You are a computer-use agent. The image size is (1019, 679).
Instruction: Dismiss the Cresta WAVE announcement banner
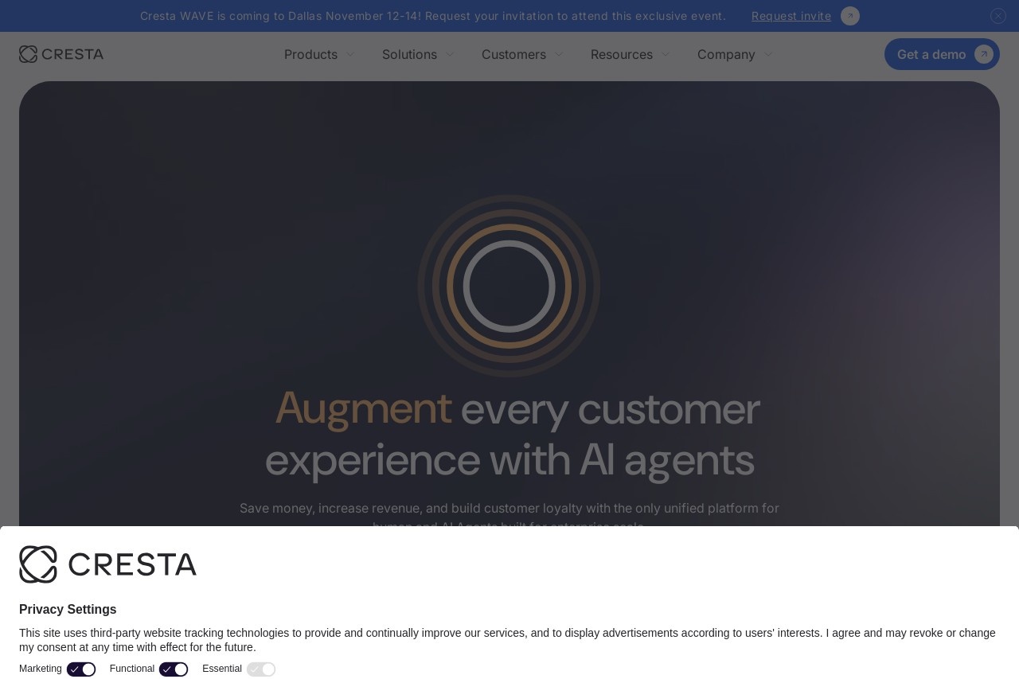[998, 16]
